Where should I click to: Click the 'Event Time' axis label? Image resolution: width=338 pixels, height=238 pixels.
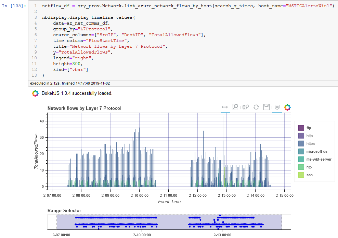pyautogui.click(x=169, y=202)
